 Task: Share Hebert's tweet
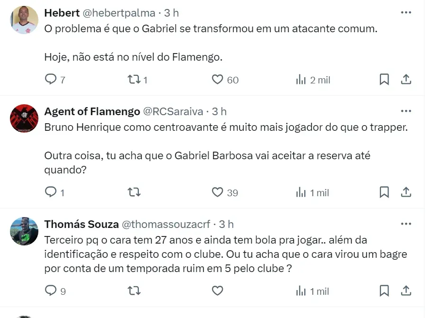pyautogui.click(x=406, y=80)
